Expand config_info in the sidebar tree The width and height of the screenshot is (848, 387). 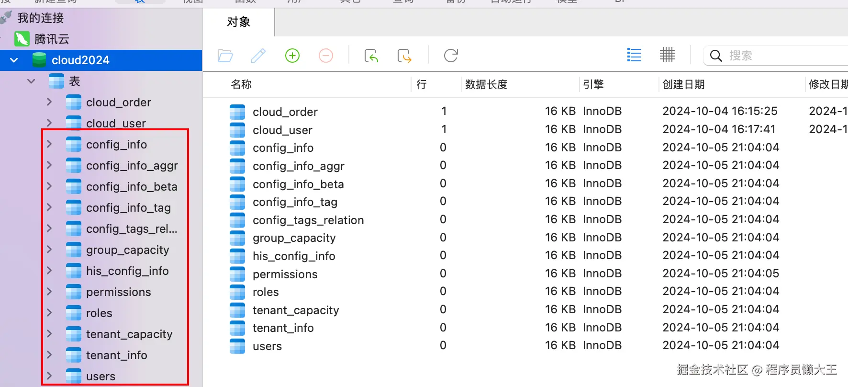[x=49, y=144]
